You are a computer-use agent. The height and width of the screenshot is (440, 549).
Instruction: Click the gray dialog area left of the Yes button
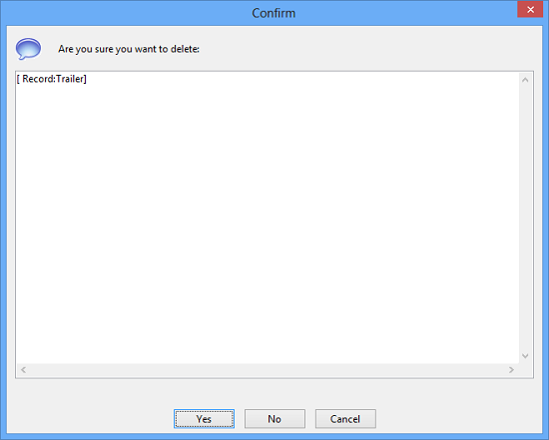pyautogui.click(x=90, y=419)
